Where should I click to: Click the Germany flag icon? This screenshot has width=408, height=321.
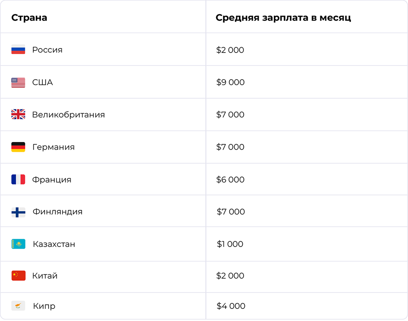pos(18,147)
